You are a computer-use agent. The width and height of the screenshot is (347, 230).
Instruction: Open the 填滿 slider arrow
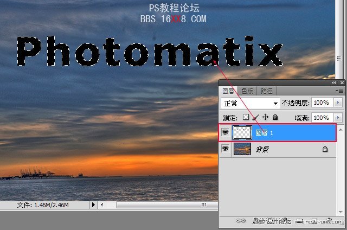[x=338, y=118]
